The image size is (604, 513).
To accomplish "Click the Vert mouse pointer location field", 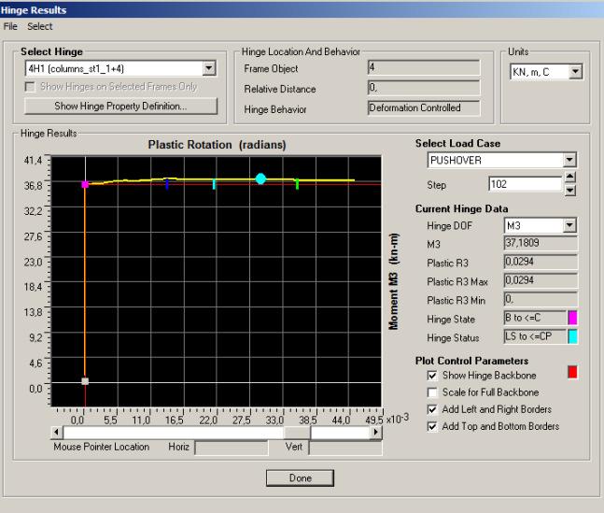I will pyautogui.click(x=345, y=448).
